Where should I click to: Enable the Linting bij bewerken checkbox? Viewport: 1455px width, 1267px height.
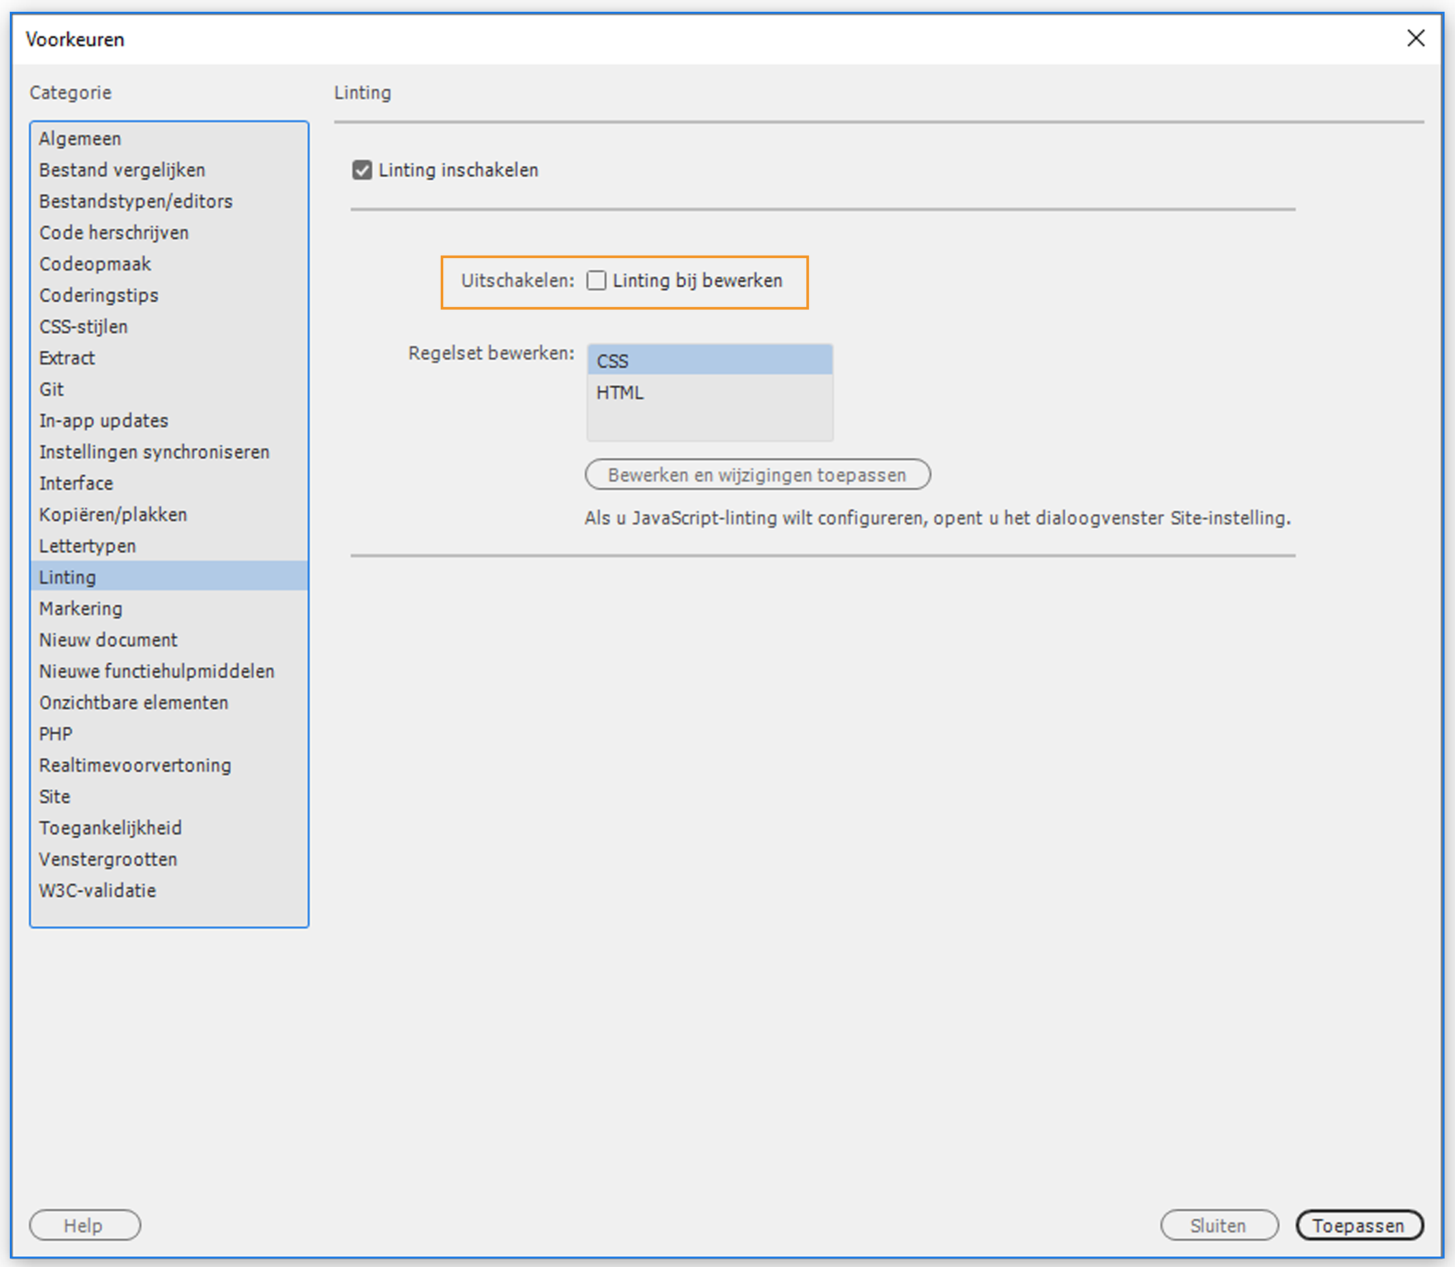596,281
